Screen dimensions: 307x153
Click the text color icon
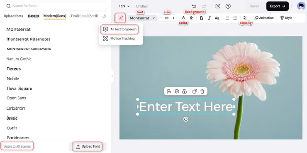[183, 18]
